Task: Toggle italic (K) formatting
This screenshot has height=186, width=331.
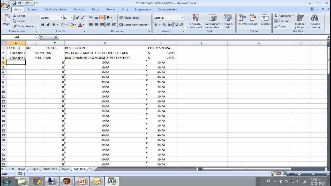Action: pyautogui.click(x=48, y=25)
